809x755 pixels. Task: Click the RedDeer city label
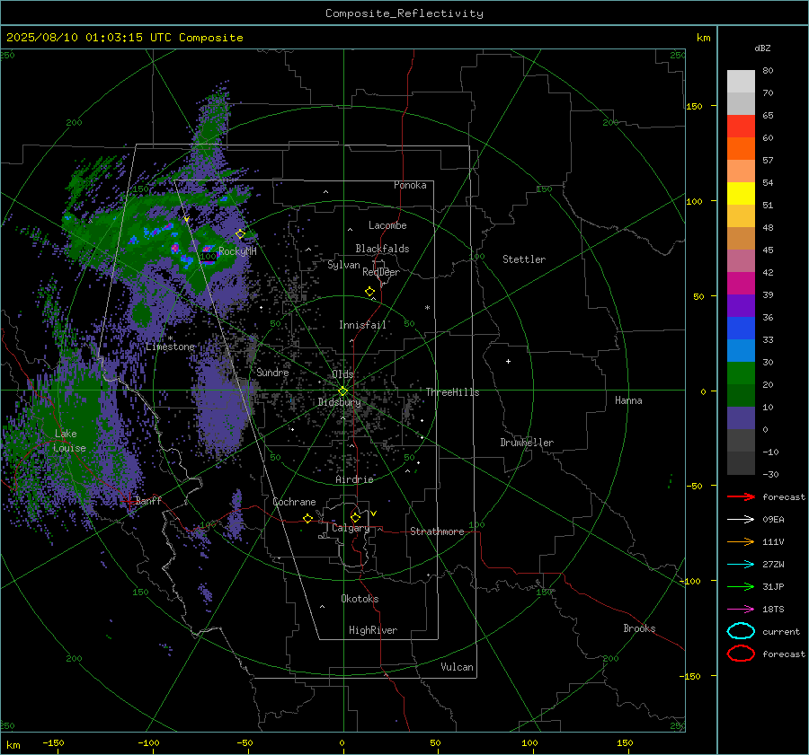coord(381,272)
